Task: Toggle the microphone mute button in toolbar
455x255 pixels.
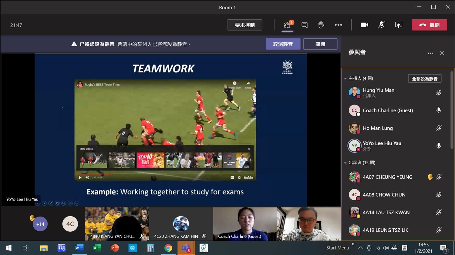Action: point(382,25)
